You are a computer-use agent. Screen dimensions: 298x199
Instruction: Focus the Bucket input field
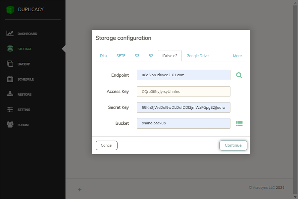[x=183, y=123]
